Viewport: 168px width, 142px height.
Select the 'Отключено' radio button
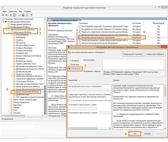click(69, 69)
